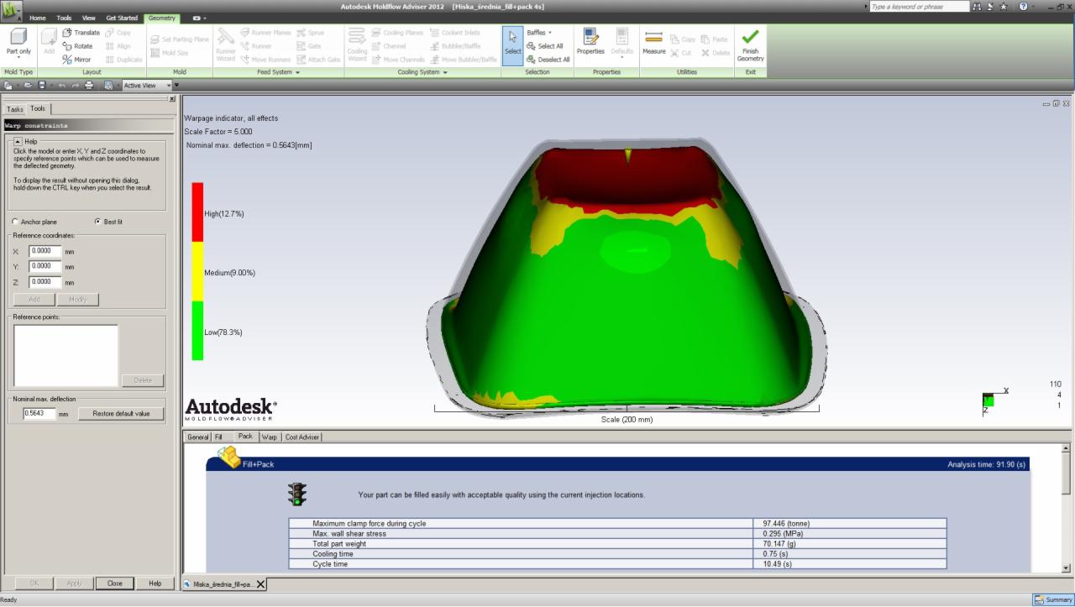
Task: Click the Print icon in quick access toolbar
Action: click(x=89, y=86)
